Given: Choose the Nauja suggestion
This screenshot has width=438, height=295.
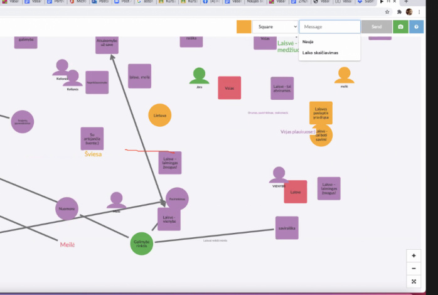Looking at the screenshot, I should pyautogui.click(x=308, y=41).
